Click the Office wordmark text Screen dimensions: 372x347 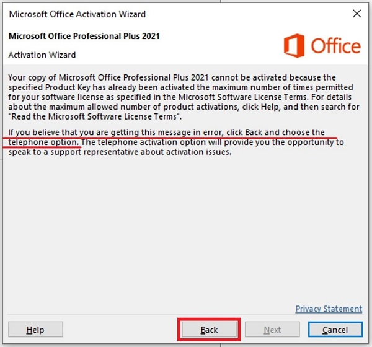(335, 46)
